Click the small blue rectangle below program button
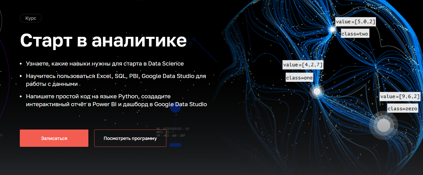This screenshot has height=175, width=423. click(x=175, y=145)
